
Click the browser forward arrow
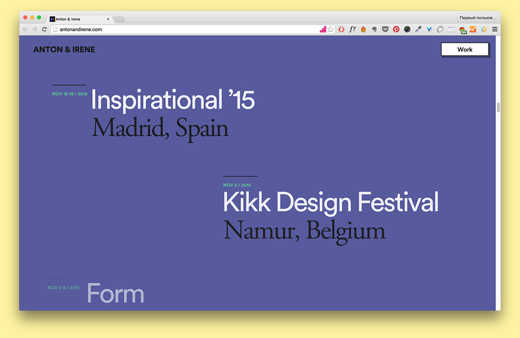35,29
